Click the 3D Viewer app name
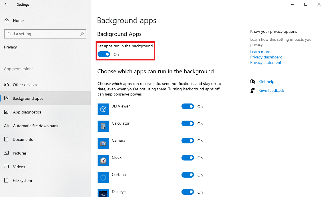This screenshot has width=325, height=197. coord(121,106)
